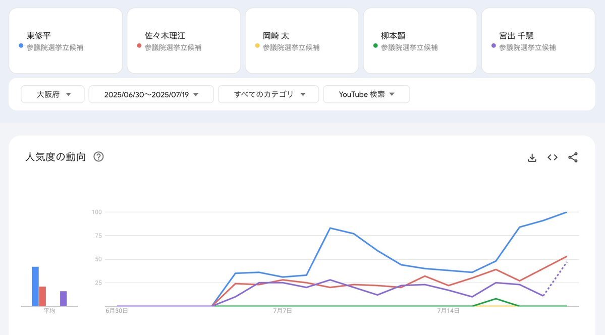Click the 6月30日 axis label
This screenshot has width=605, height=335.
click(117, 311)
